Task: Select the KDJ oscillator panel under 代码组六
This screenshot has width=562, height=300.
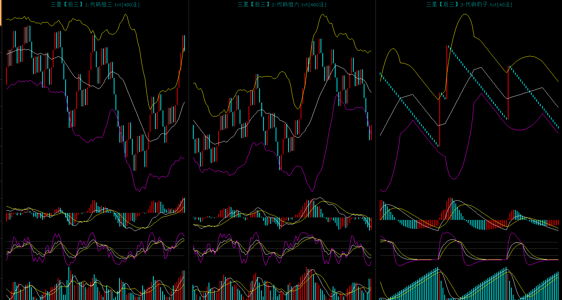Action: point(282,248)
